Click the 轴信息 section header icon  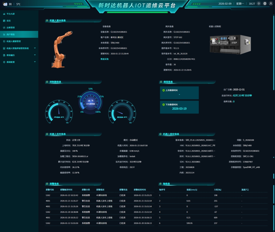[160, 184]
